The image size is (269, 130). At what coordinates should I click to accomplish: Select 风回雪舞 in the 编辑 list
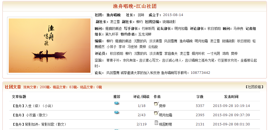tap(171, 41)
